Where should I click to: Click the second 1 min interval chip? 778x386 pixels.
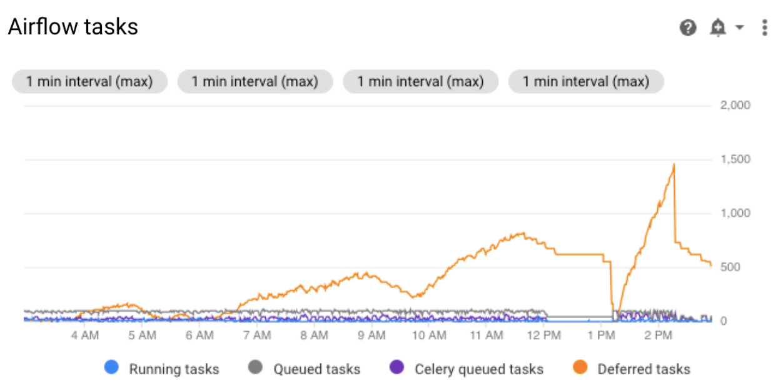pos(255,81)
